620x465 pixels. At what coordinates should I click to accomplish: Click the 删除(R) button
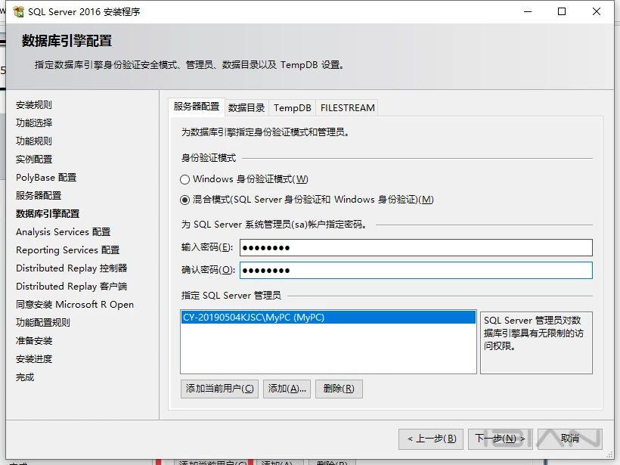tap(339, 389)
